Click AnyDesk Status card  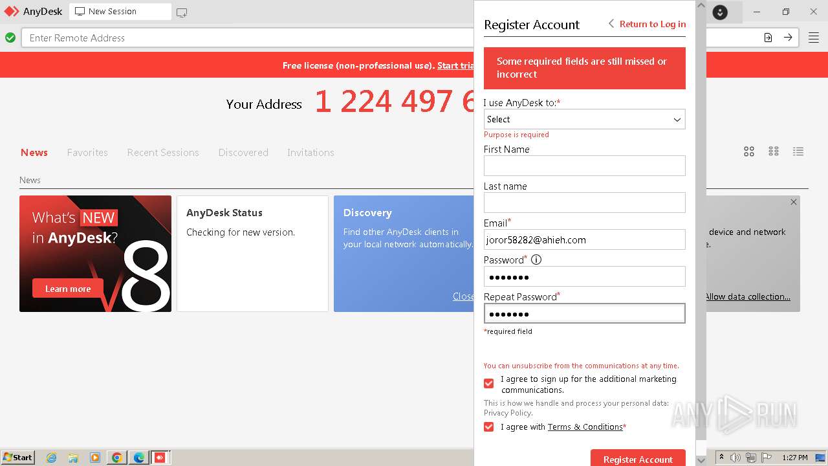pyautogui.click(x=252, y=254)
